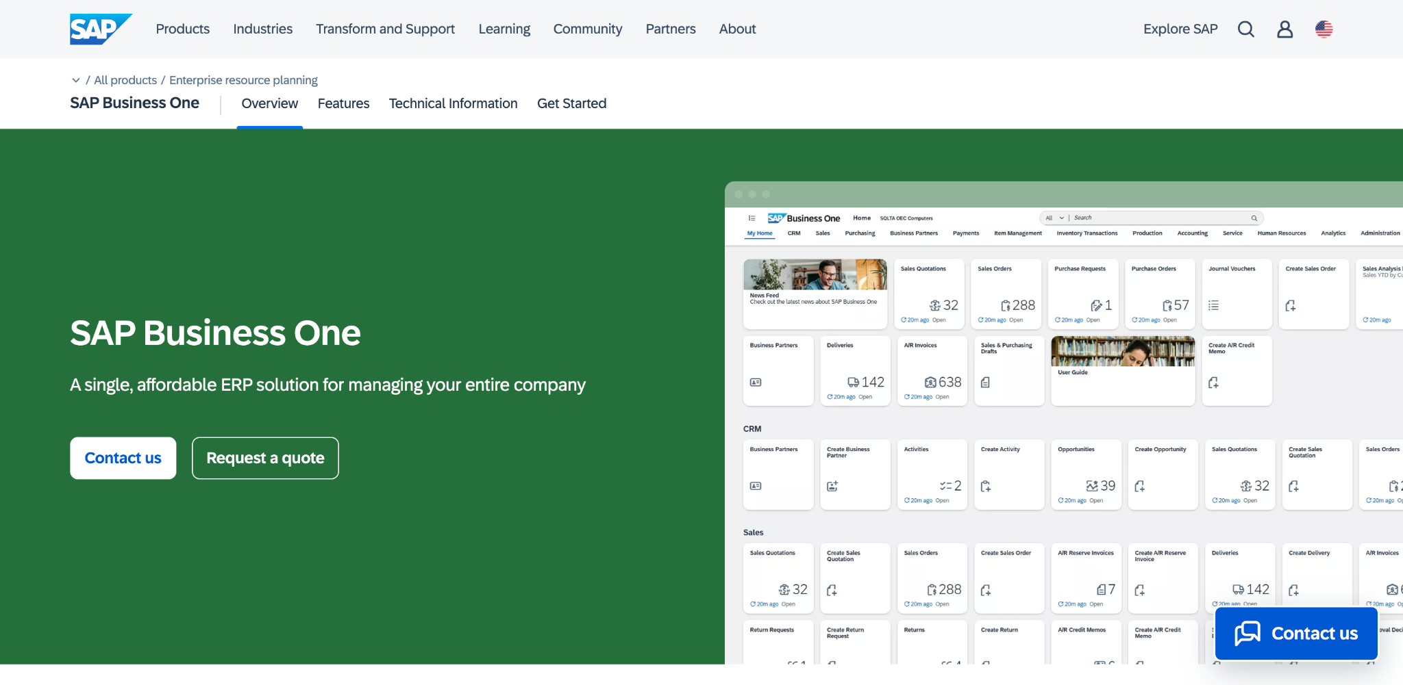This screenshot has height=685, width=1403.
Task: Select the Accounting tab in the screenshot
Action: 1193,233
